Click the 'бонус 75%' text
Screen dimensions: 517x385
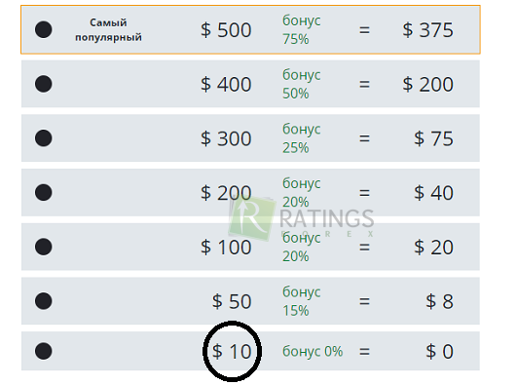302,29
